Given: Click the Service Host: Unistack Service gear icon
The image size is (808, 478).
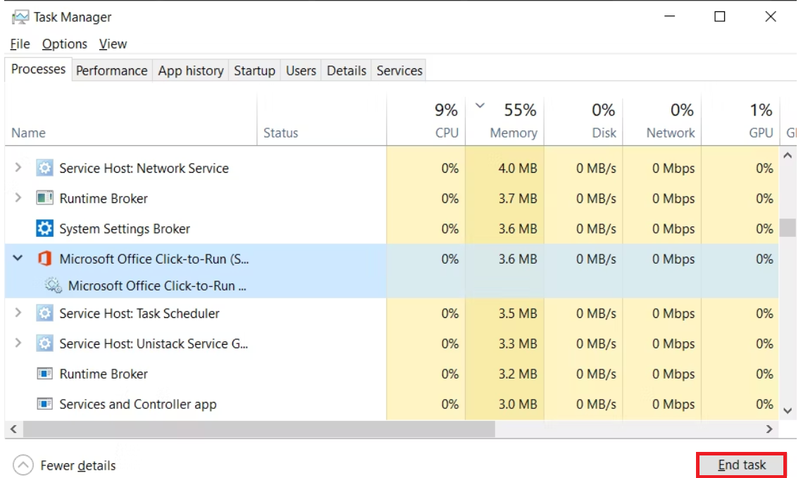Looking at the screenshot, I should click(45, 343).
